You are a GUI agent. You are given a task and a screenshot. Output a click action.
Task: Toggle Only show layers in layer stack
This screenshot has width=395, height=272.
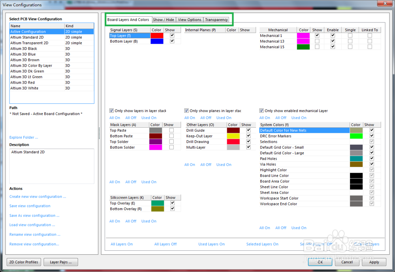tap(111, 111)
